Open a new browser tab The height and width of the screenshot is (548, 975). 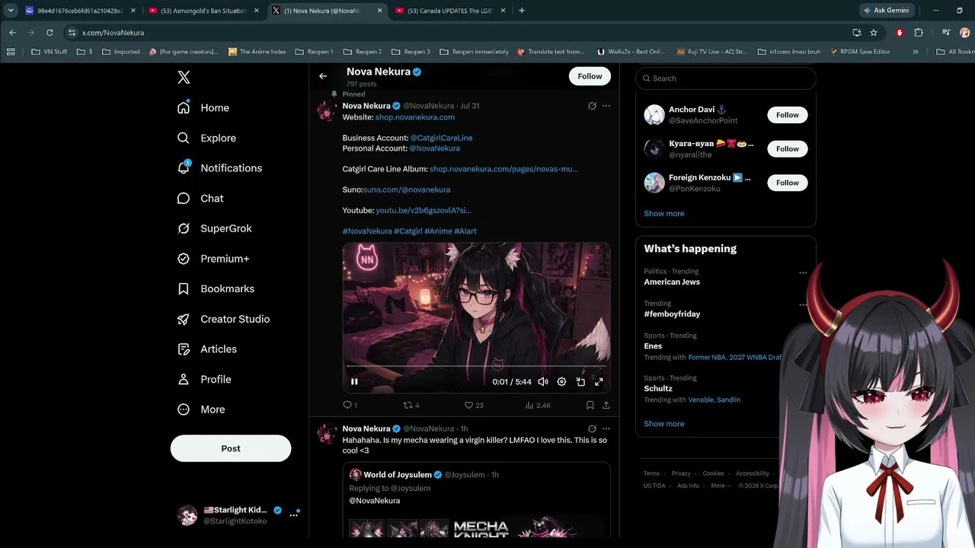pyautogui.click(x=522, y=11)
